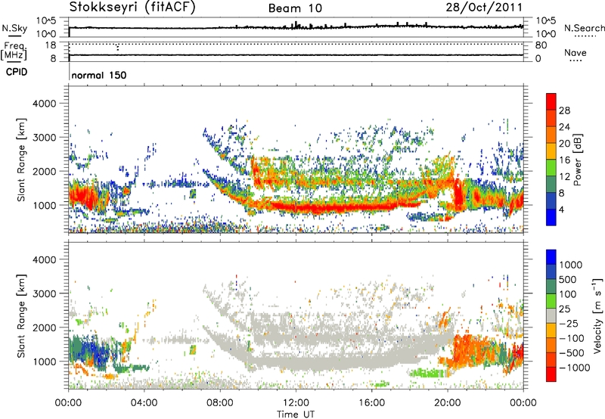This screenshot has height=419, width=605.
Task: Click the blue bottom segment of the power color bar
Action: click(x=551, y=218)
